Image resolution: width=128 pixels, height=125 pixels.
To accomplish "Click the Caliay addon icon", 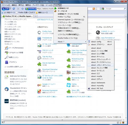I will tap(69, 85).
